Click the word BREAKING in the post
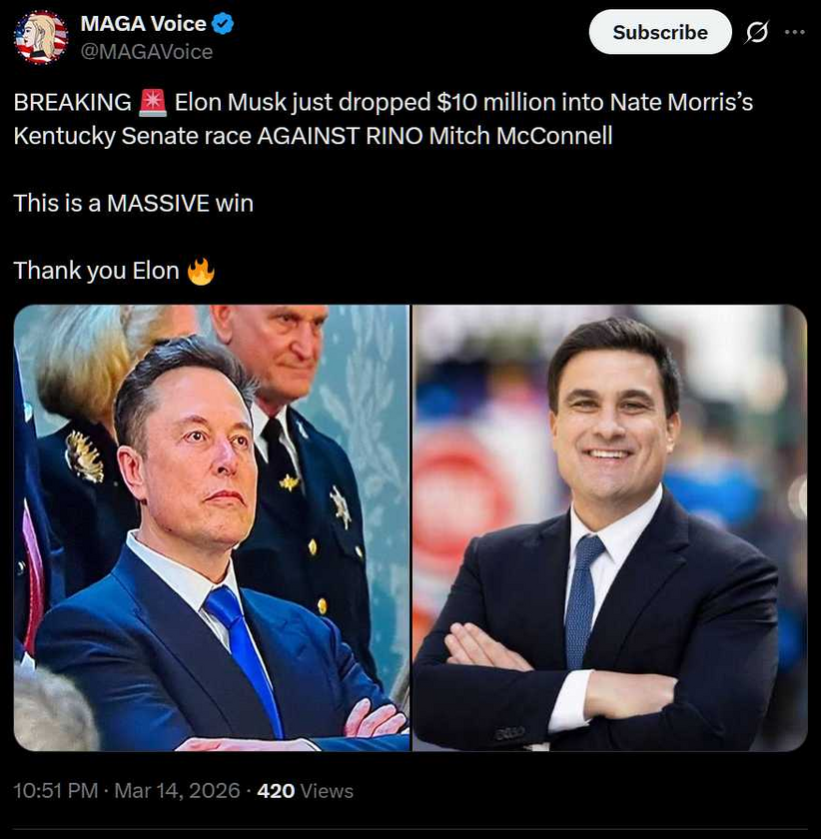The height and width of the screenshot is (839, 821). pos(72,102)
